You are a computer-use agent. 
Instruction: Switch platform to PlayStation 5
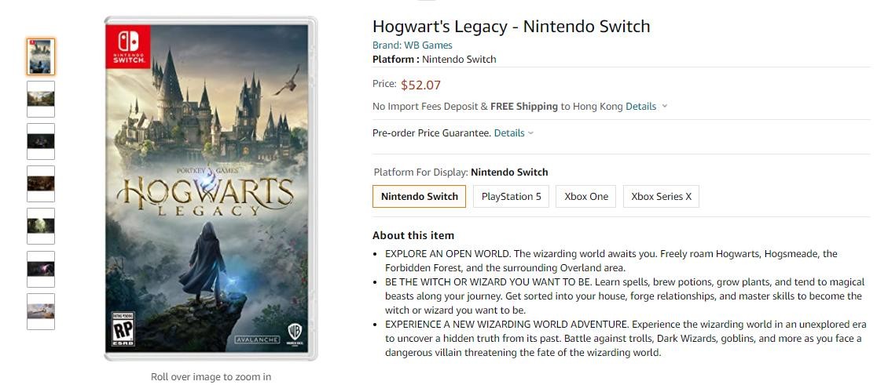pos(511,197)
